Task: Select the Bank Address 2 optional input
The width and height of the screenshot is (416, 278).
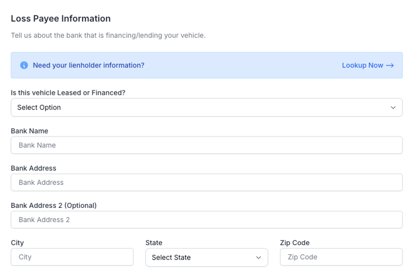Action: click(x=207, y=220)
